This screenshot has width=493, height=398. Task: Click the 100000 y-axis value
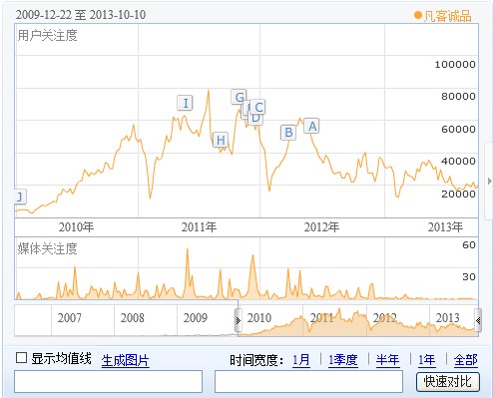click(x=455, y=65)
